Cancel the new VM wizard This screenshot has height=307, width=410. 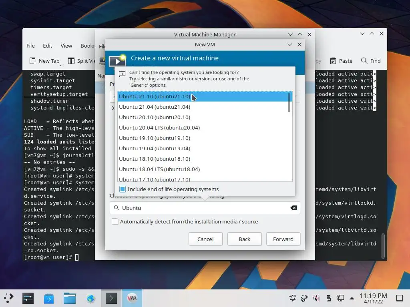pyautogui.click(x=205, y=239)
